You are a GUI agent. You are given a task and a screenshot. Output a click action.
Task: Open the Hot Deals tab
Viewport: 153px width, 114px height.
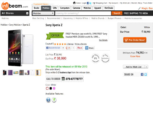point(109,8)
